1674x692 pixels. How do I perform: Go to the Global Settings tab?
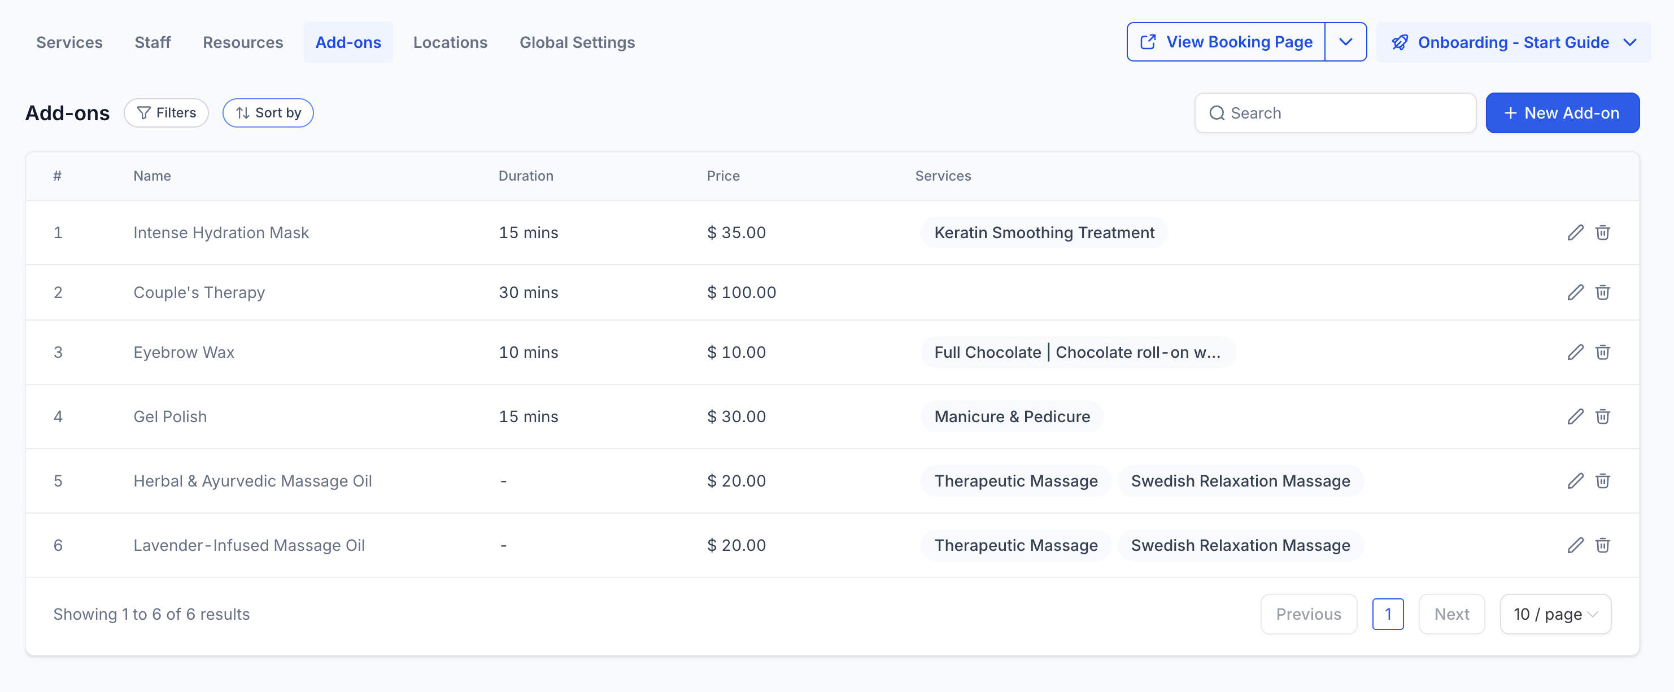point(577,42)
